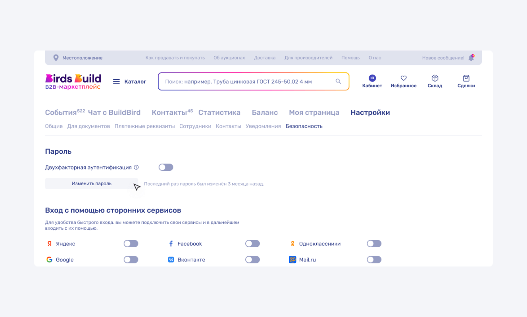Enable two-factor authentication toggle
527x317 pixels.
tap(166, 167)
